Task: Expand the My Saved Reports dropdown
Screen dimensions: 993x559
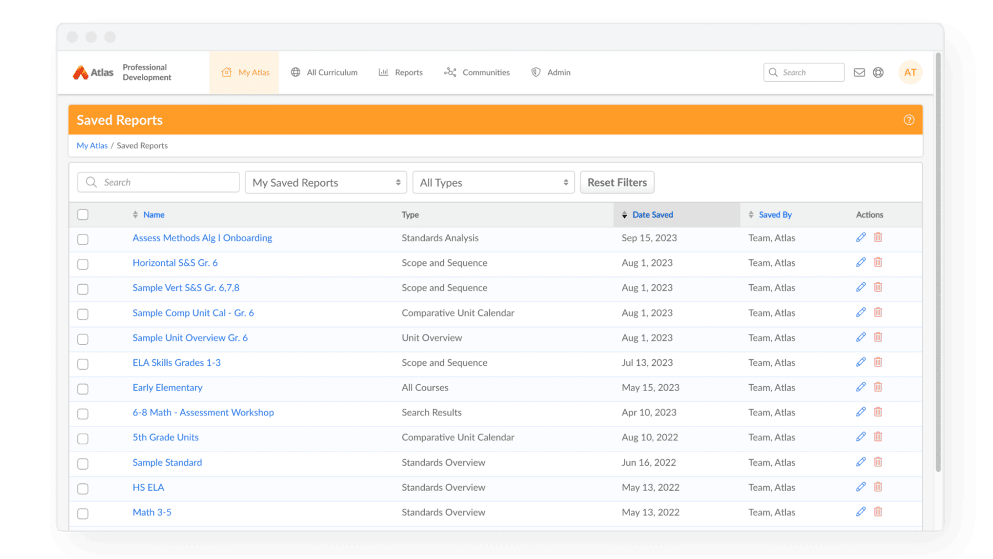Action: click(x=325, y=183)
